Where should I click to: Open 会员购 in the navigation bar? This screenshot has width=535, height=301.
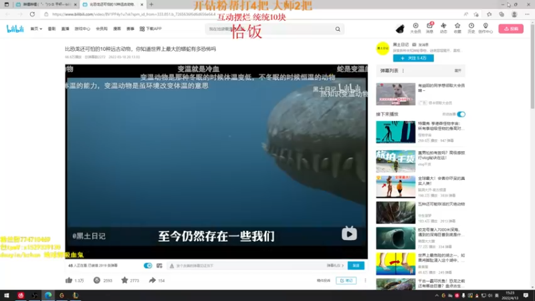[102, 29]
